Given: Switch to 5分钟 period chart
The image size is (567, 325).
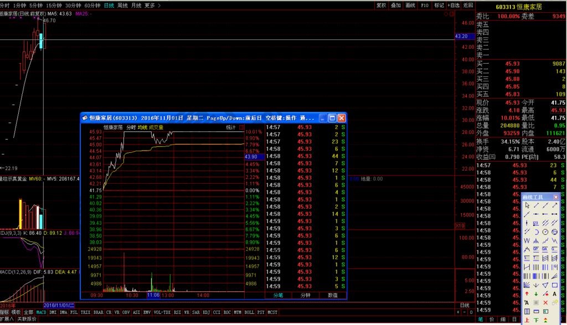Looking at the screenshot, I should (36, 5).
